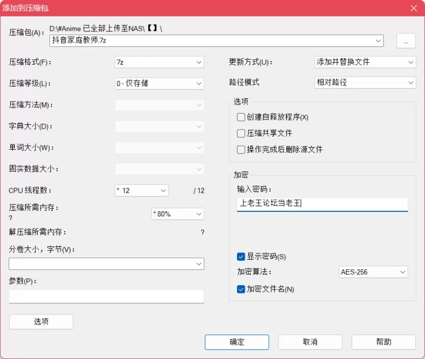This screenshot has height=359, width=425.
Task: Open the 压缩等级 dropdown showing 0 - 仅存储
Action: click(159, 83)
